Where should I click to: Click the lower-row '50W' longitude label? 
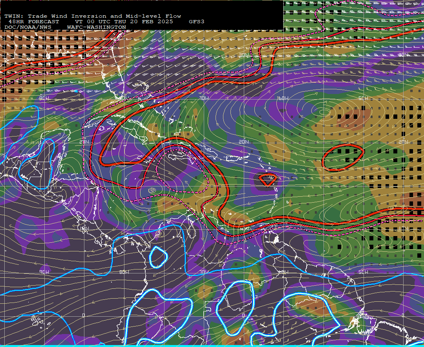[363, 272]
